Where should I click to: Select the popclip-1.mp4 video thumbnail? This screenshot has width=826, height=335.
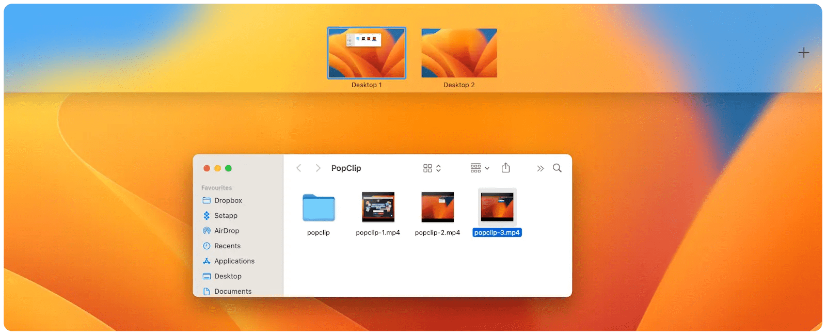[378, 207]
